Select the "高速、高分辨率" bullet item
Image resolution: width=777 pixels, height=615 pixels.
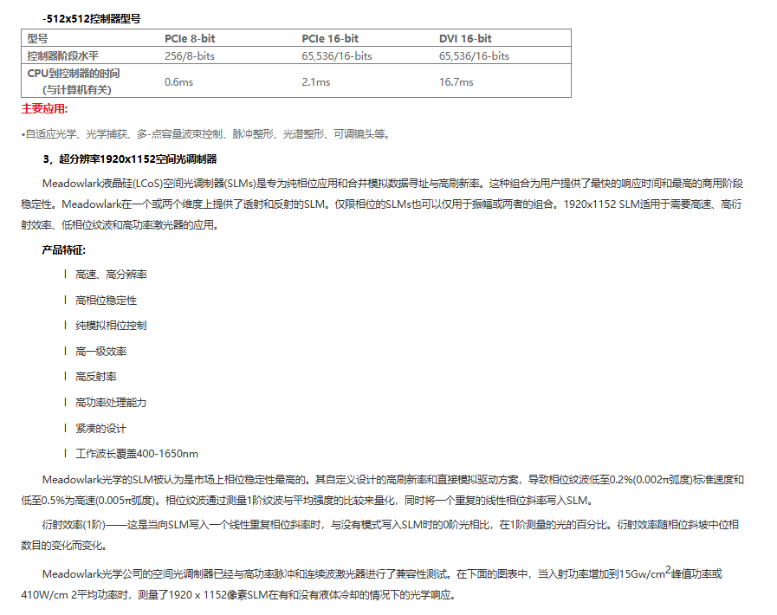(111, 275)
